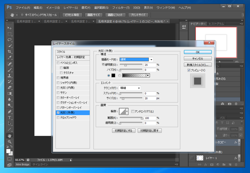The height and width of the screenshot is (173, 250).
Task: Select the Dodge tool
Action: tap(10, 105)
